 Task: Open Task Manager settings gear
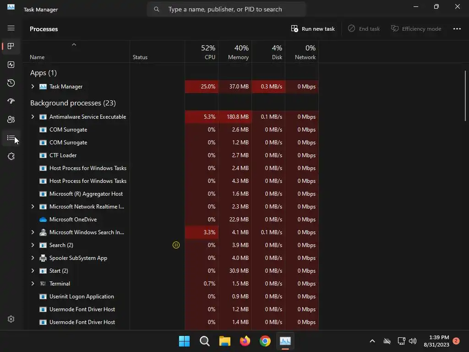(11, 319)
